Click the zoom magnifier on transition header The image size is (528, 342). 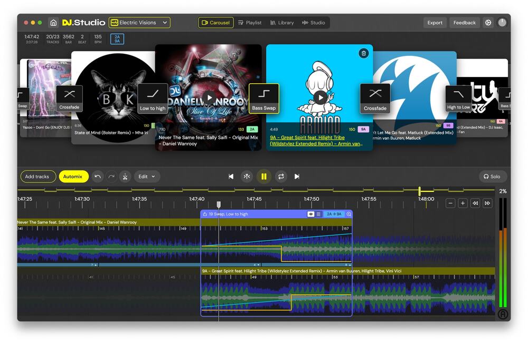[348, 214]
